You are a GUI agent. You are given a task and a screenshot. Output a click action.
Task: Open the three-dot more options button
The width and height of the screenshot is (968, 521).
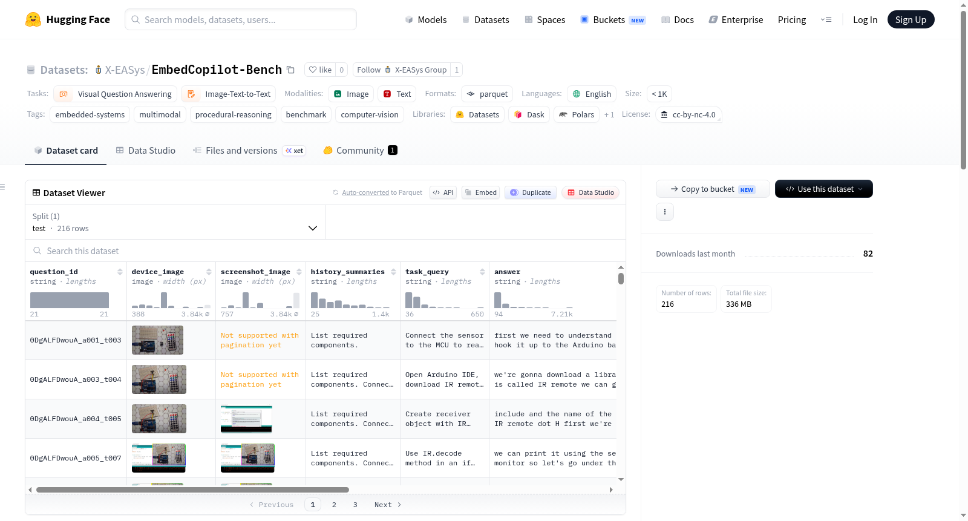pyautogui.click(x=665, y=212)
